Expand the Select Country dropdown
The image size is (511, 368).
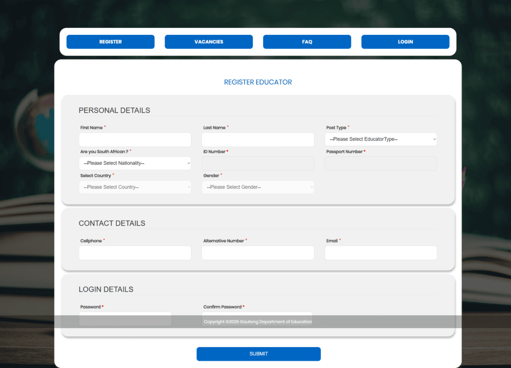[x=135, y=187]
